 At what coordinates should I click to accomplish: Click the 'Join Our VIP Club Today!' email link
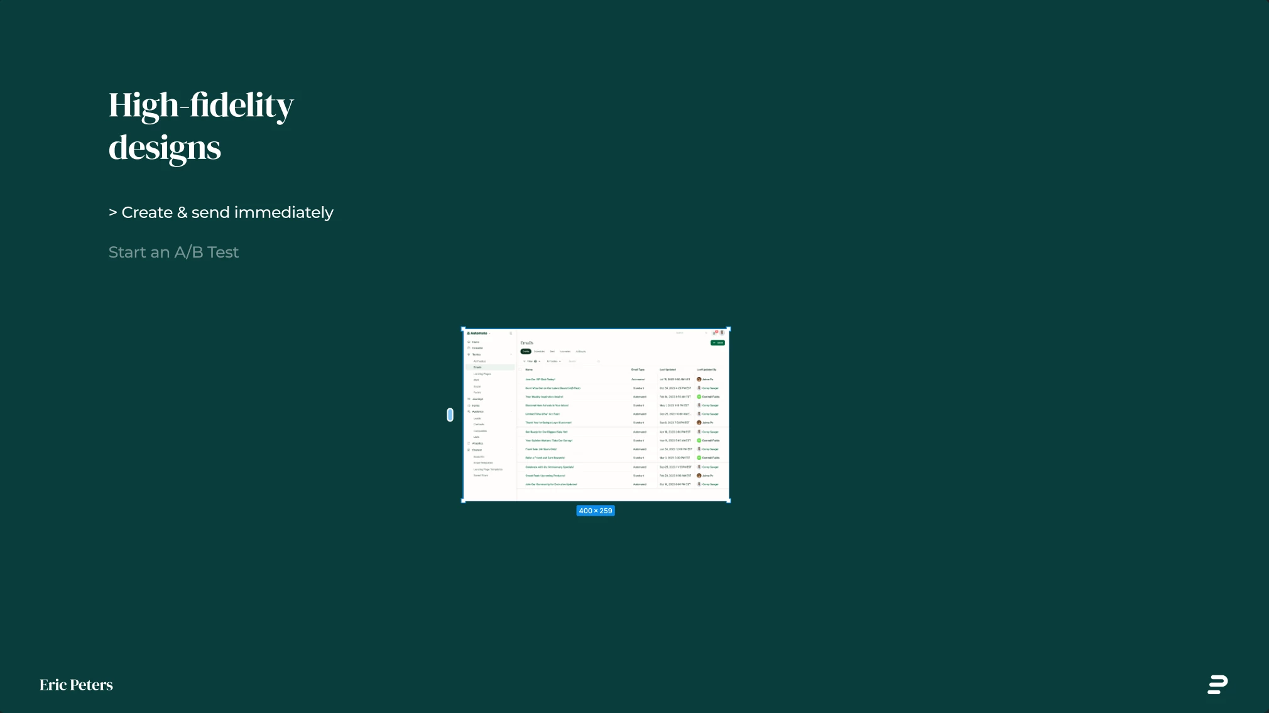[x=540, y=379]
